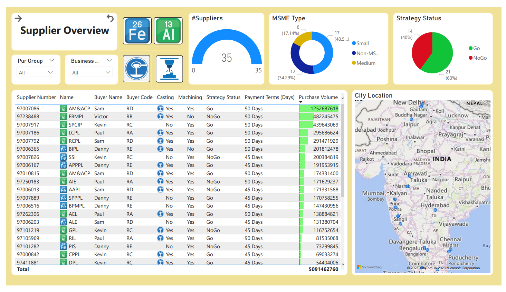Sort by the Purchase Volume column header

click(x=318, y=97)
